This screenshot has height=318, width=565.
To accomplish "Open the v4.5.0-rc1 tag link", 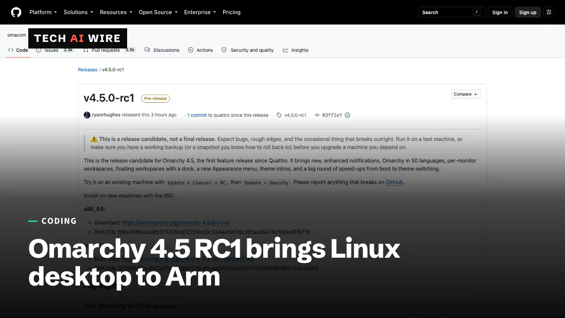I will pyautogui.click(x=295, y=115).
